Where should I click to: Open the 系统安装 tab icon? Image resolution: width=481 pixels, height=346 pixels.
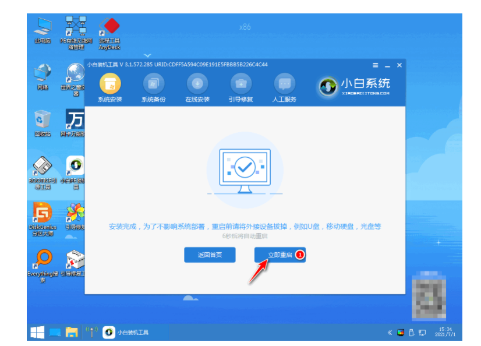110,84
